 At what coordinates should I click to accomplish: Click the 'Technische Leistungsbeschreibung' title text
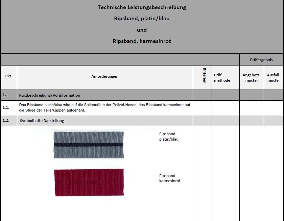click(142, 7)
